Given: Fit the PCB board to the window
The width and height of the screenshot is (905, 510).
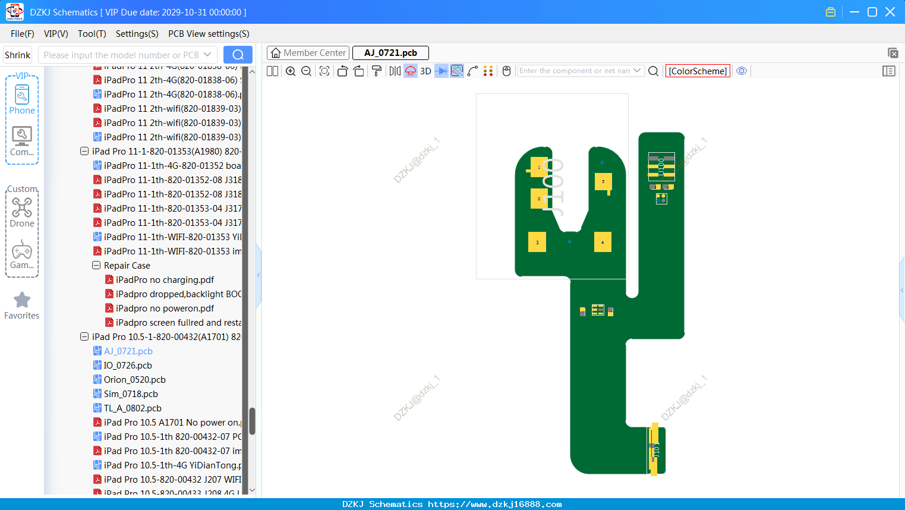Looking at the screenshot, I should [324, 71].
